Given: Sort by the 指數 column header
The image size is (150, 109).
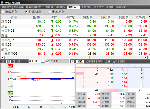Looking at the screenshot, I should tap(37, 17).
